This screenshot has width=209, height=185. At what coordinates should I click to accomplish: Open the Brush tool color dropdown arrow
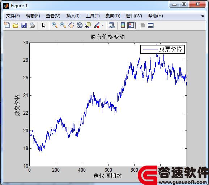pyautogui.click(x=103, y=25)
